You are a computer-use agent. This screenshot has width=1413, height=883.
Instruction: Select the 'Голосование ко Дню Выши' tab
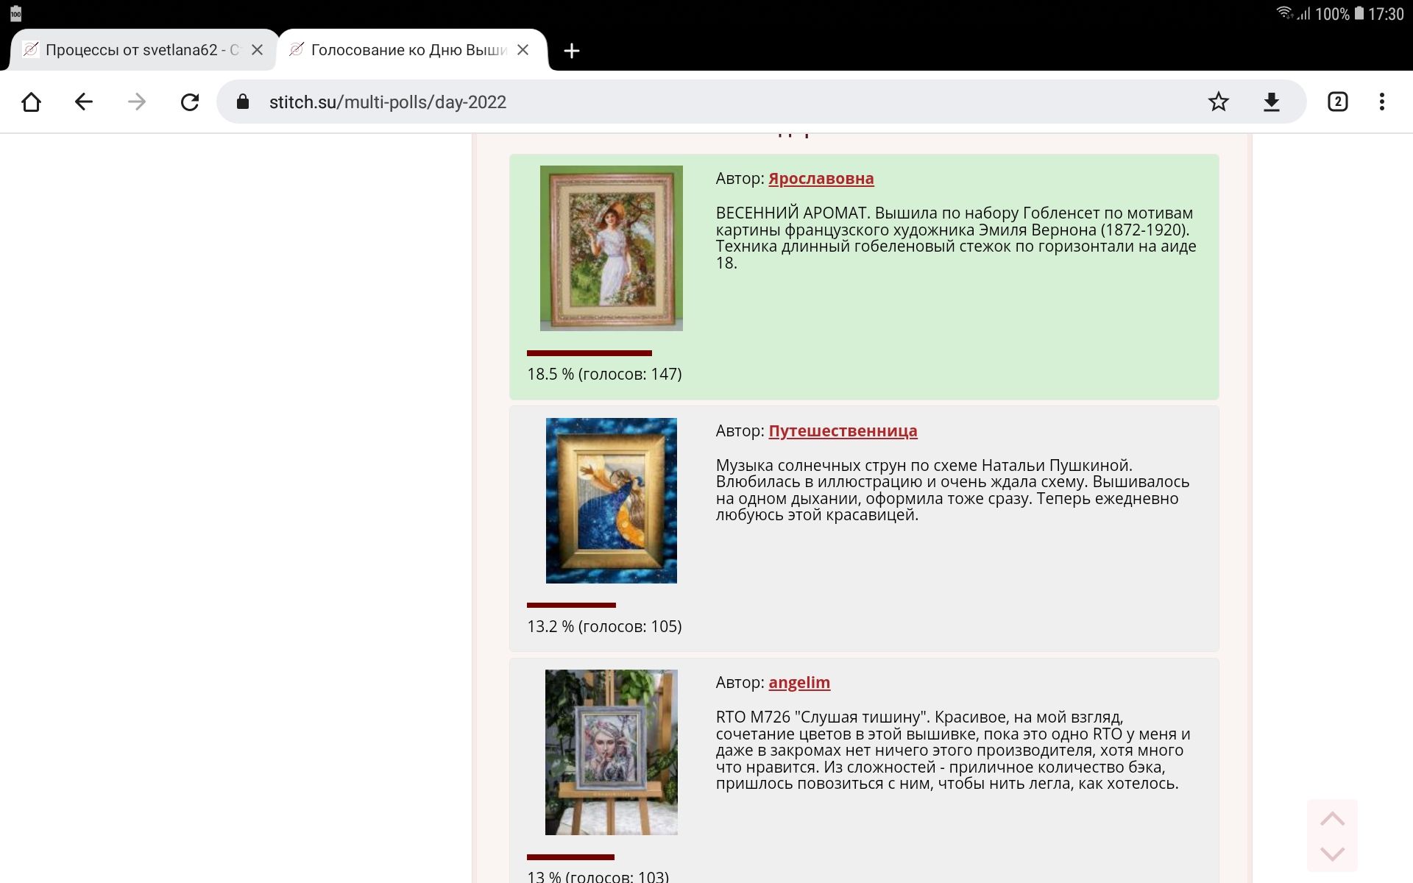point(401,50)
